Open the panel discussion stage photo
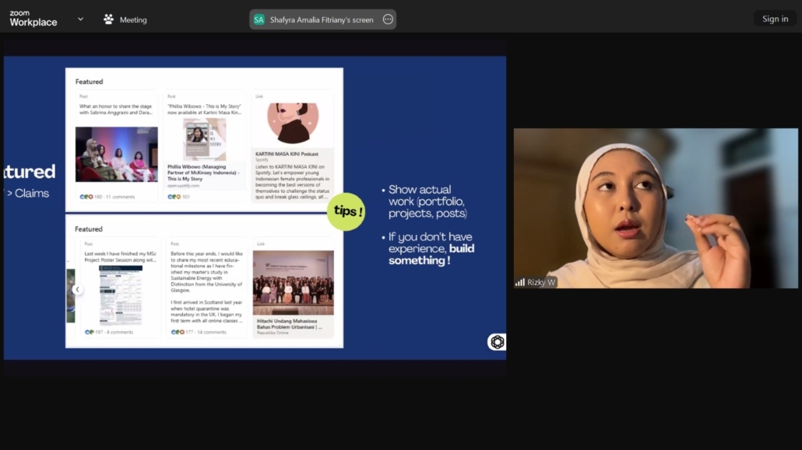This screenshot has width=802, height=450. pos(117,154)
